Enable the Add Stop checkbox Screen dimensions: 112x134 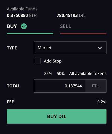(x=37, y=61)
